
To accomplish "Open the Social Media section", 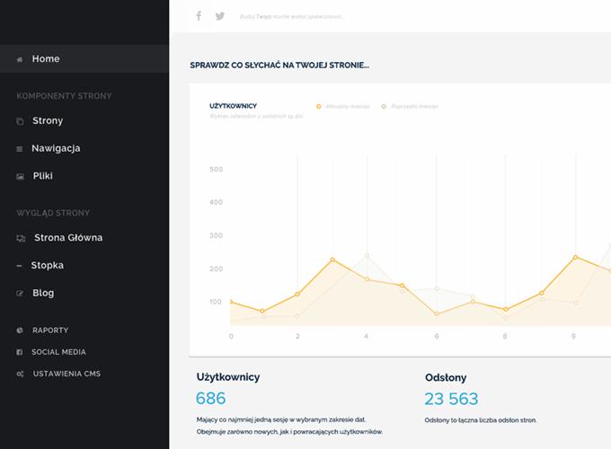I will pyautogui.click(x=58, y=352).
